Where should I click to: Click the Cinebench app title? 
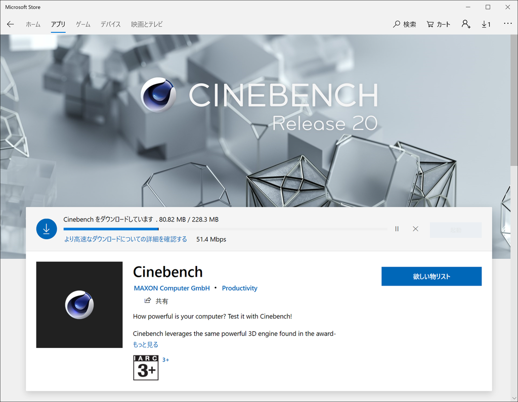pos(168,272)
